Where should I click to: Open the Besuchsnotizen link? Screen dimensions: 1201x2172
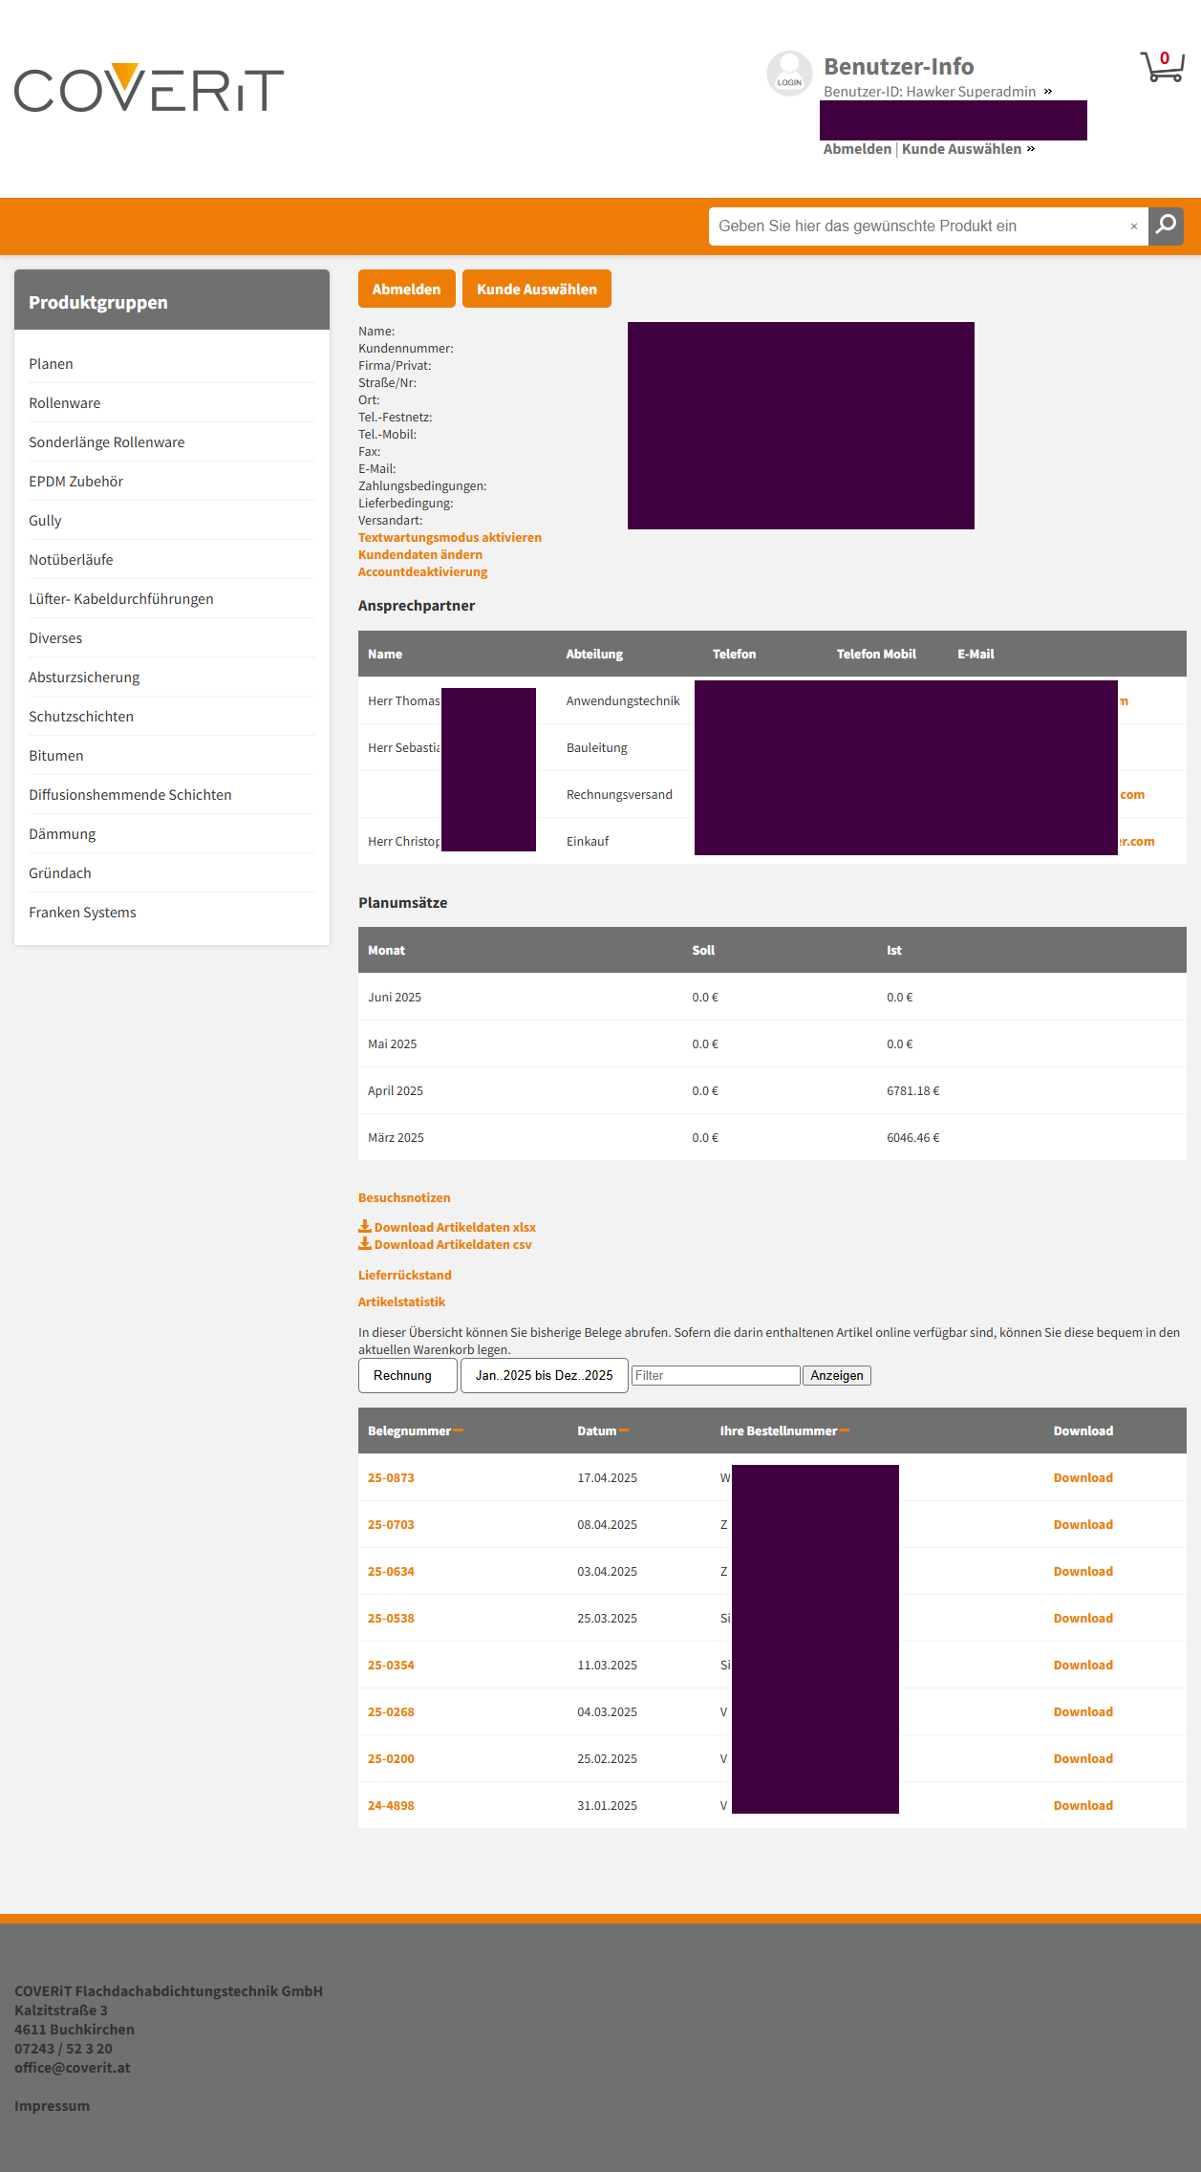(404, 1198)
